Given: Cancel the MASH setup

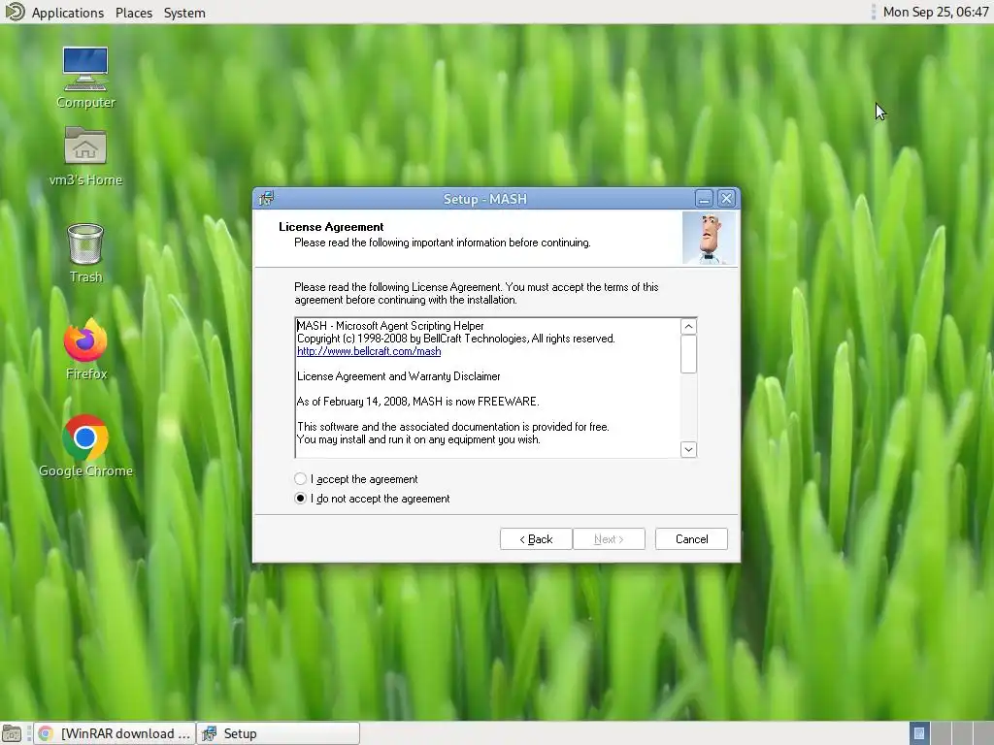Looking at the screenshot, I should pyautogui.click(x=691, y=539).
